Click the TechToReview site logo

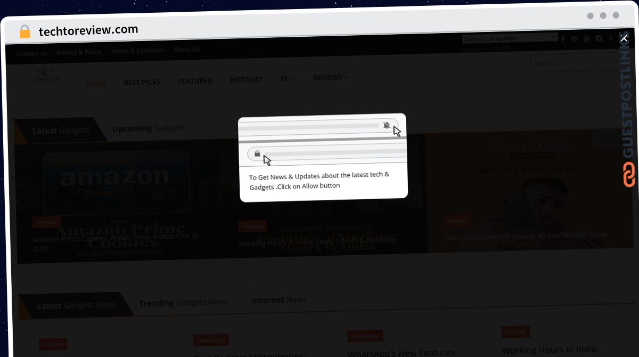44,77
